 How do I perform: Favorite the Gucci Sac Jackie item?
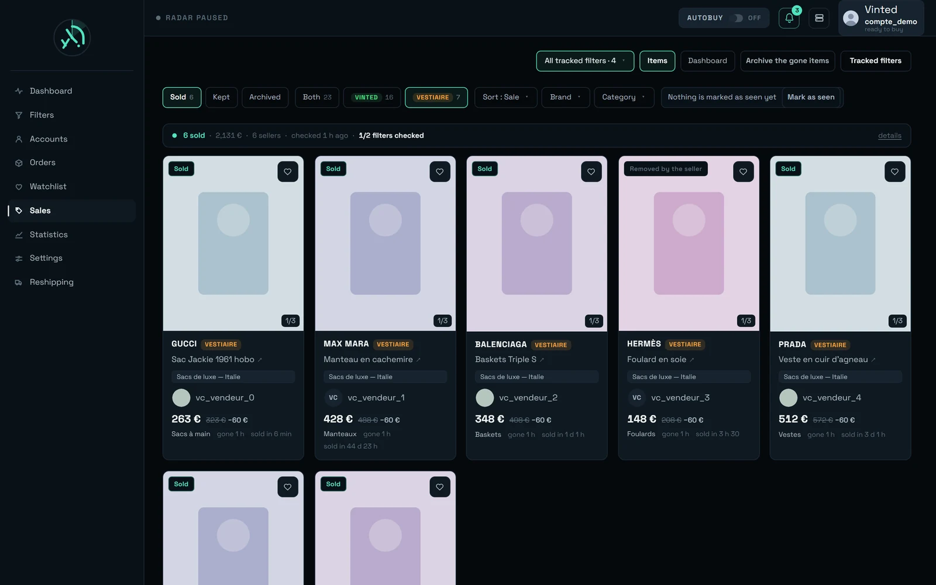(287, 171)
